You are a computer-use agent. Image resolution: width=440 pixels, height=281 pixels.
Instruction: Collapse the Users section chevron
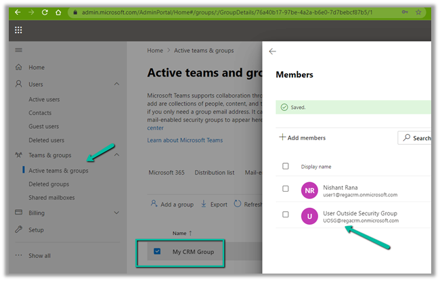point(116,84)
